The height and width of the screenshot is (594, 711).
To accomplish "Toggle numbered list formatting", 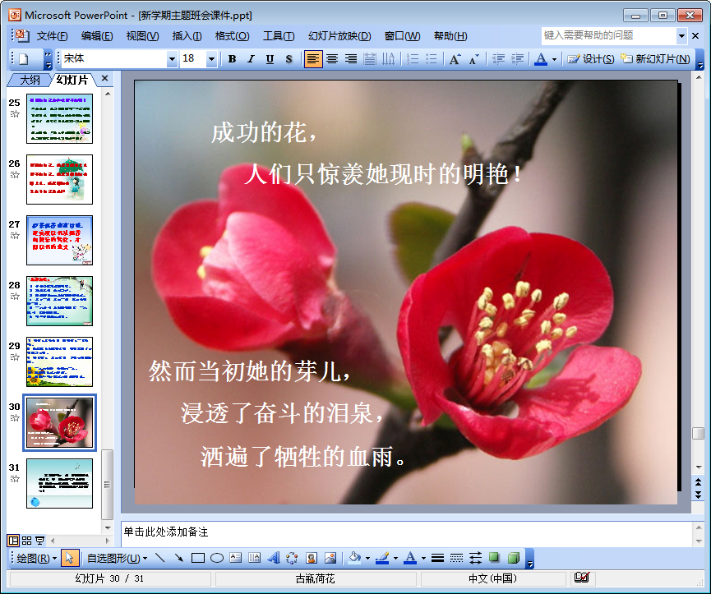I will pos(413,59).
